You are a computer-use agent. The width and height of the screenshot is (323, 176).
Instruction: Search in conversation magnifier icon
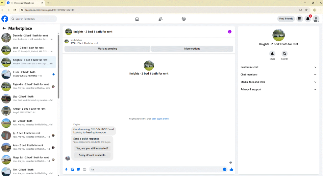285,54
